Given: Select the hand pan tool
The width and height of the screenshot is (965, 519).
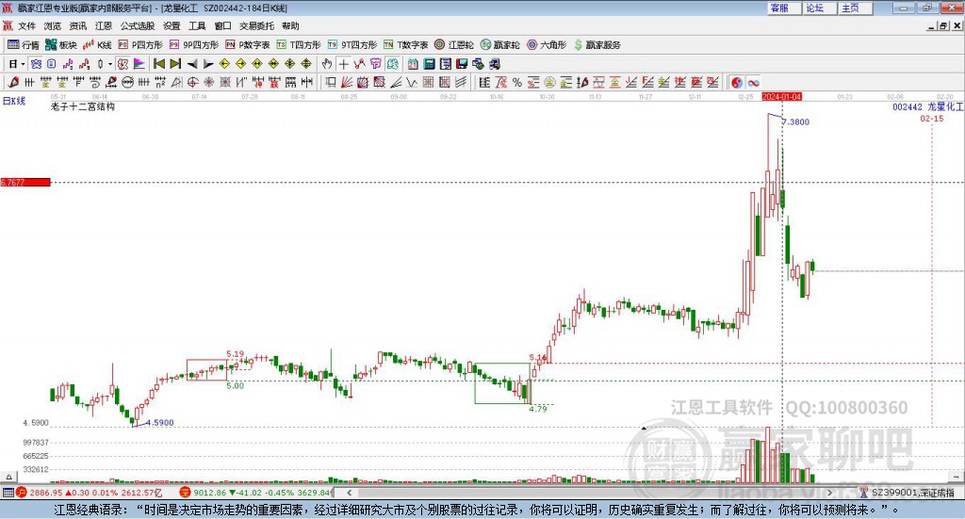Looking at the screenshot, I should click(327, 64).
